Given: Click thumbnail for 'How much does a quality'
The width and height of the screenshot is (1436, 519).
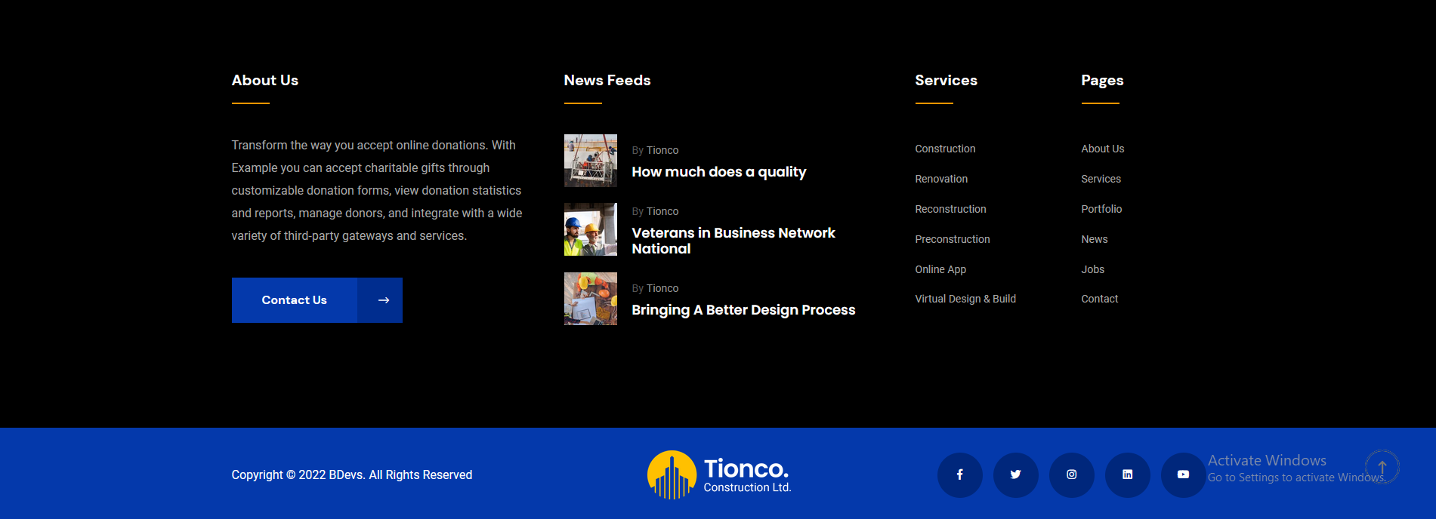Looking at the screenshot, I should (x=591, y=161).
